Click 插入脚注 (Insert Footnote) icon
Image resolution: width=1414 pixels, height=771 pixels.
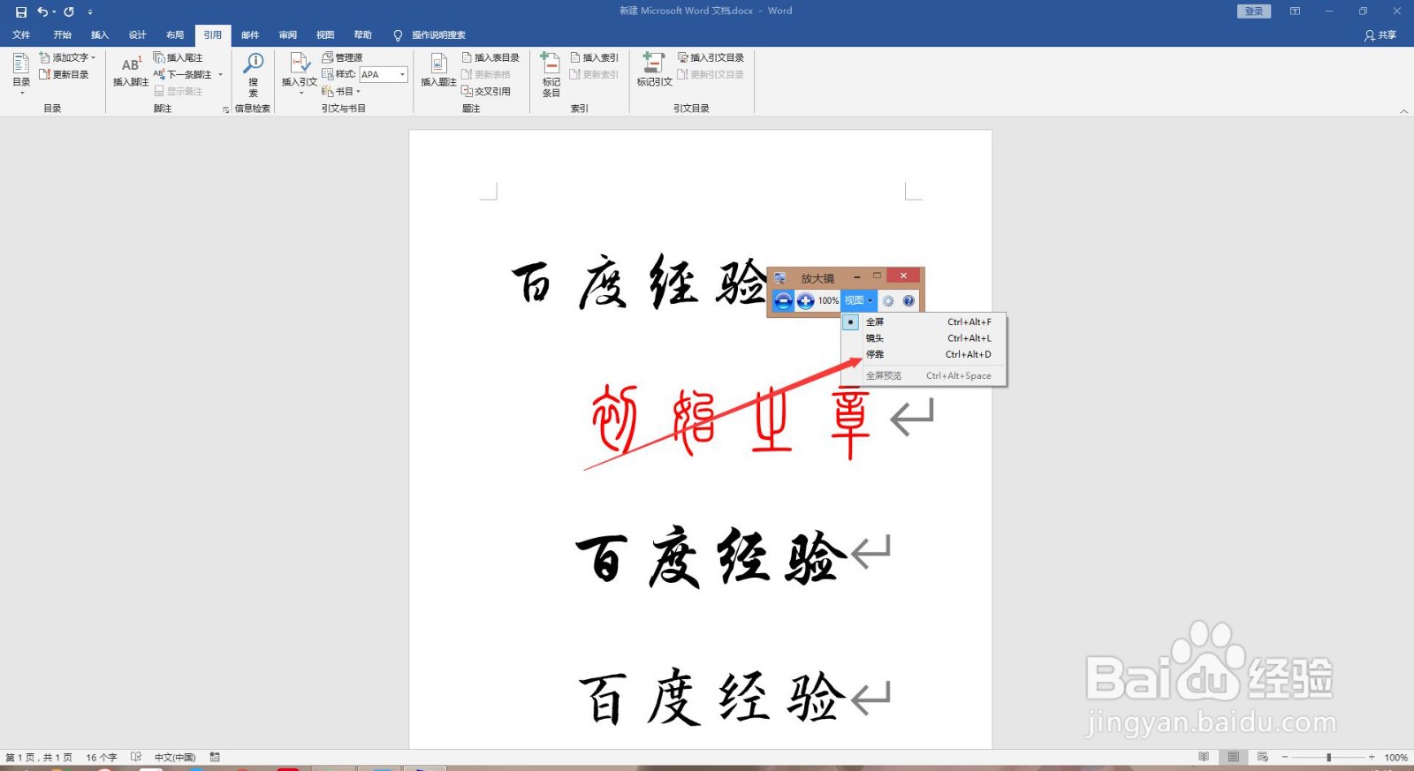(x=131, y=72)
